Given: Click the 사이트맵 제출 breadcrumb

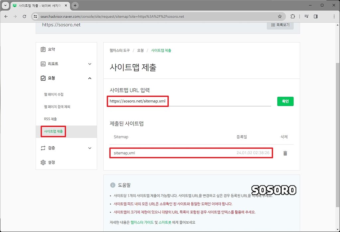Looking at the screenshot, I should [x=161, y=50].
